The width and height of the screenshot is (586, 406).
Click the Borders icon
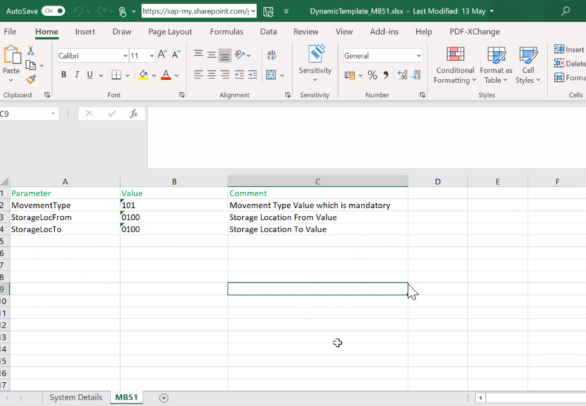click(116, 75)
